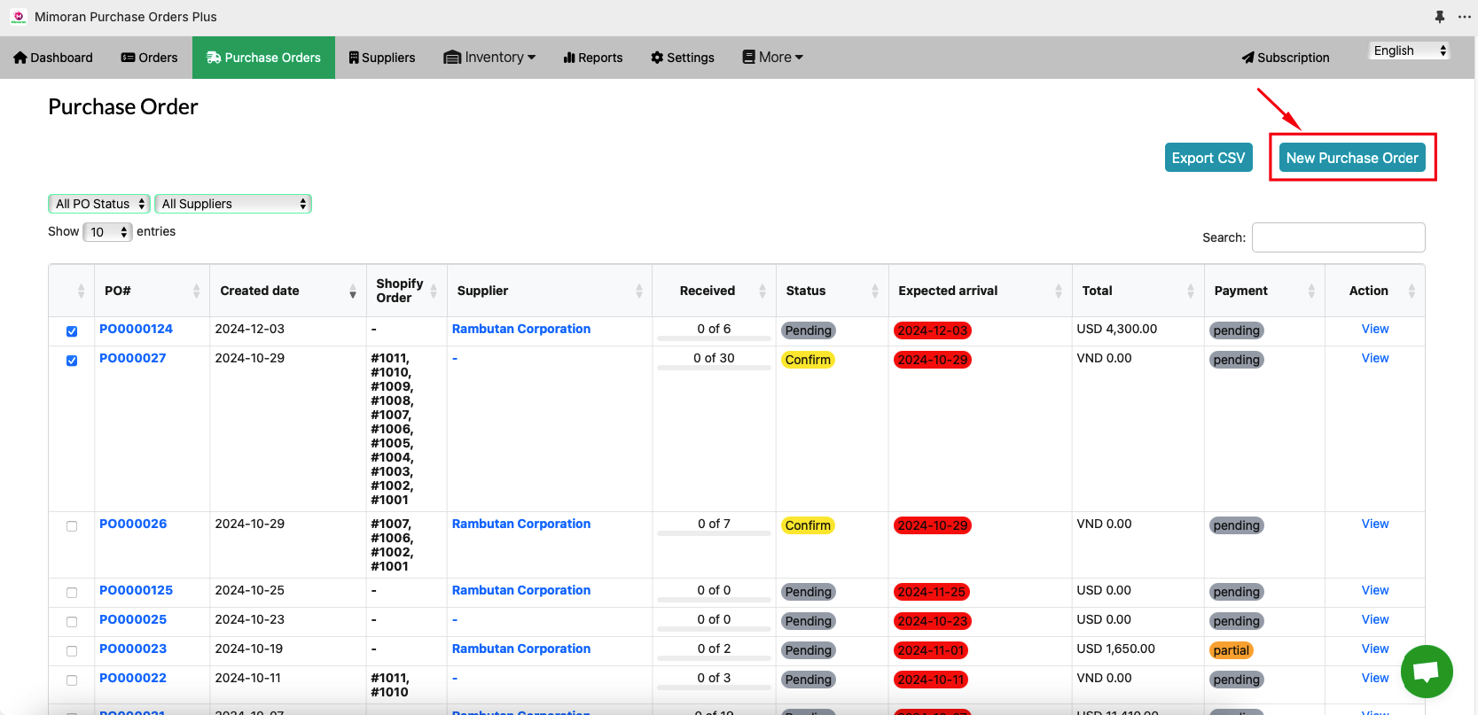1478x715 pixels.
Task: Open the English language selector
Action: [1409, 51]
